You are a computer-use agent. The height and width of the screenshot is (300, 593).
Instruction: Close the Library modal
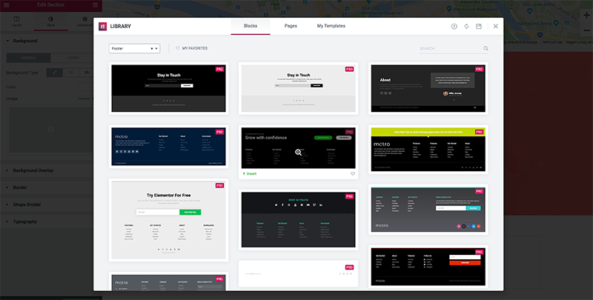point(496,26)
